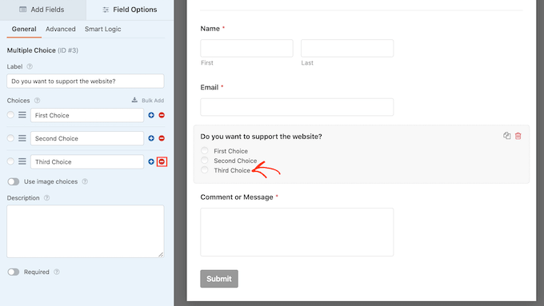Click the Name field label in preview
Screen dimensions: 544x306
[210, 29]
